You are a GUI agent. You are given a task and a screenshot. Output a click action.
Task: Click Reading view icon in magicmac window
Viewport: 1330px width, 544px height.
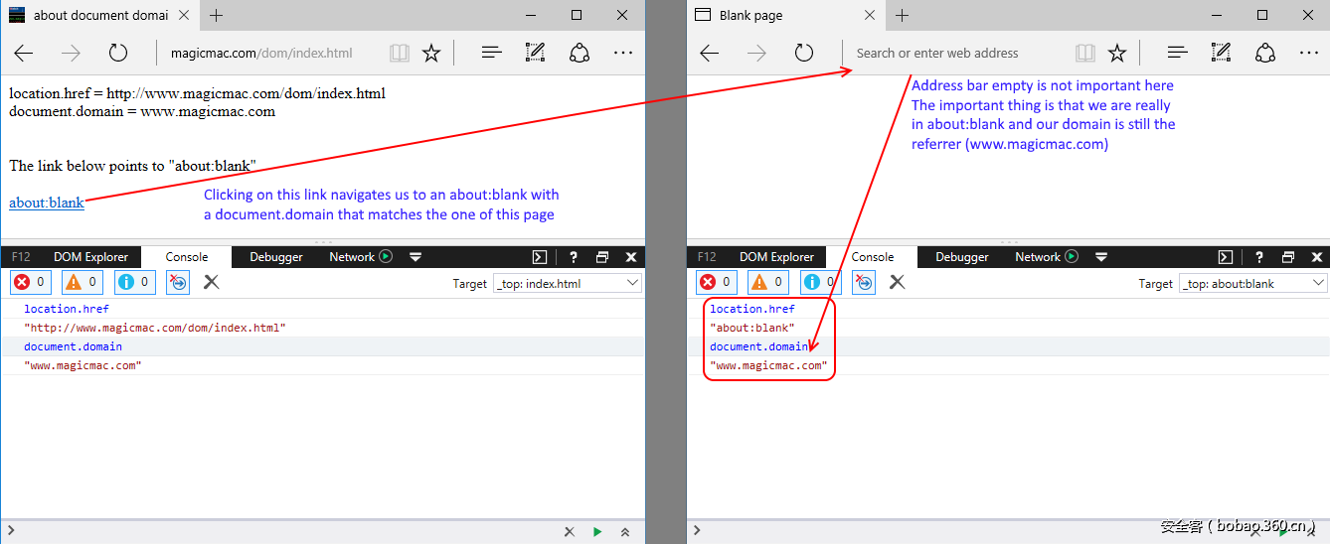coord(400,54)
